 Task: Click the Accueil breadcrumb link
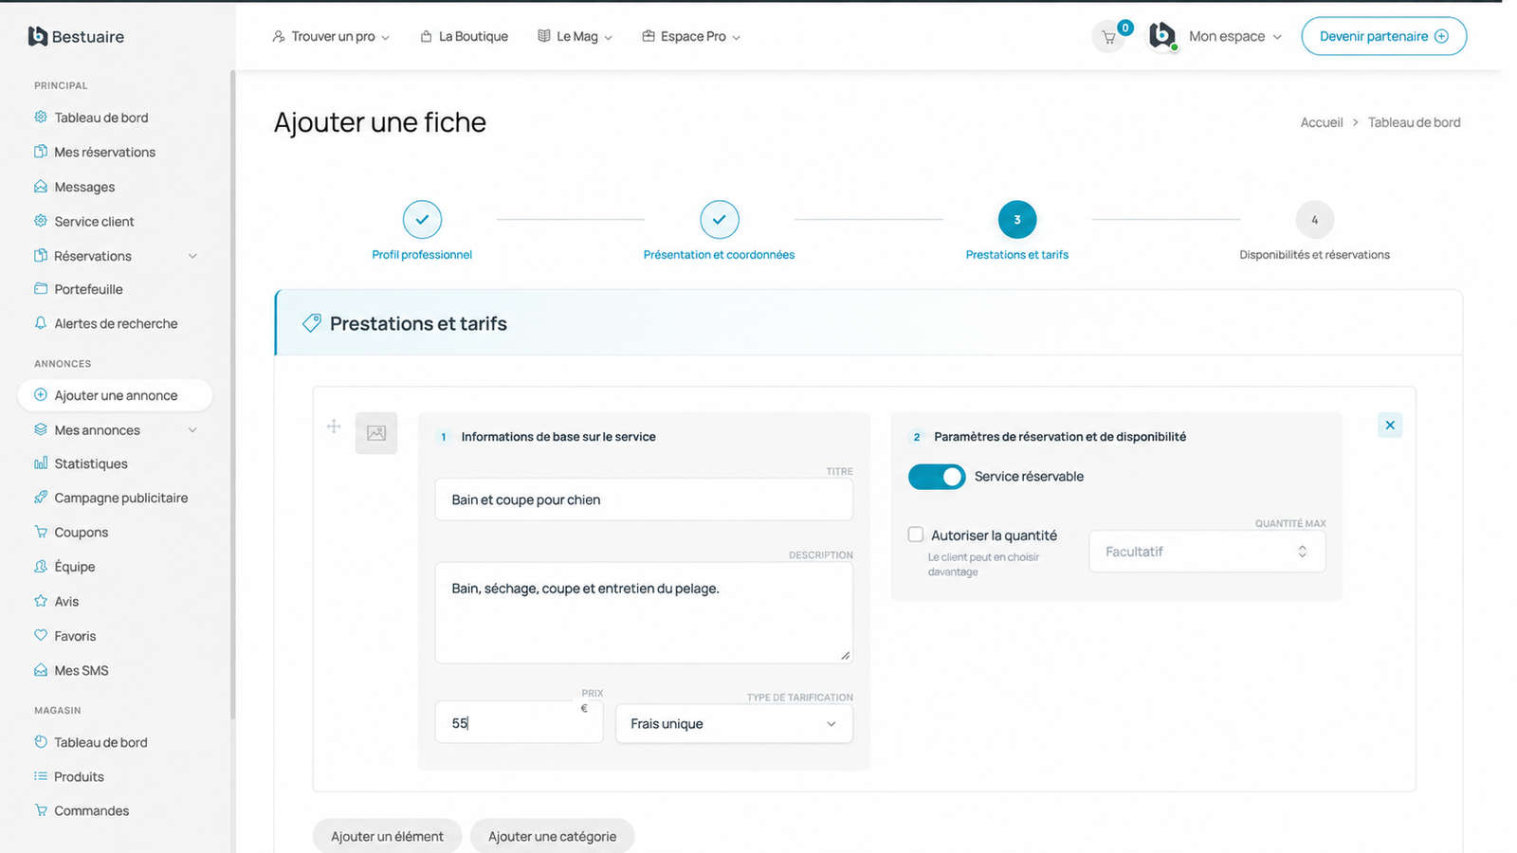(1322, 122)
